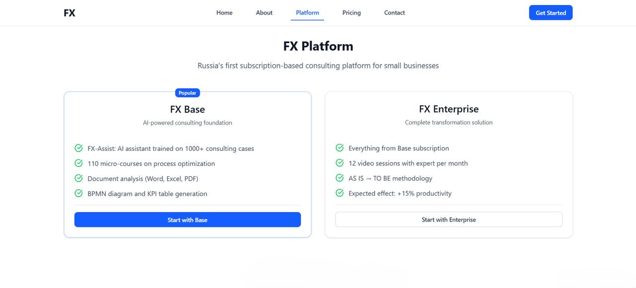The height and width of the screenshot is (288, 636).
Task: Click checkmark beside Everything from Base subscription
Action: pyautogui.click(x=340, y=148)
